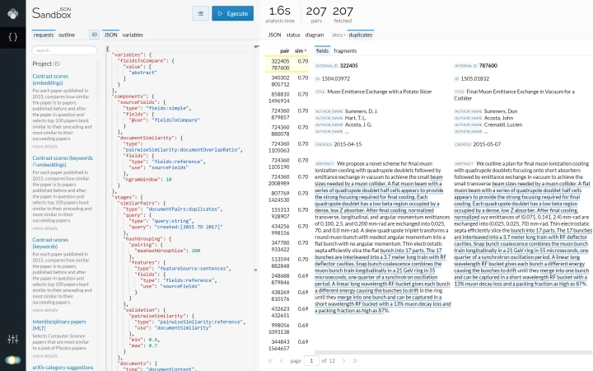Run the request with Execute button

[232, 14]
